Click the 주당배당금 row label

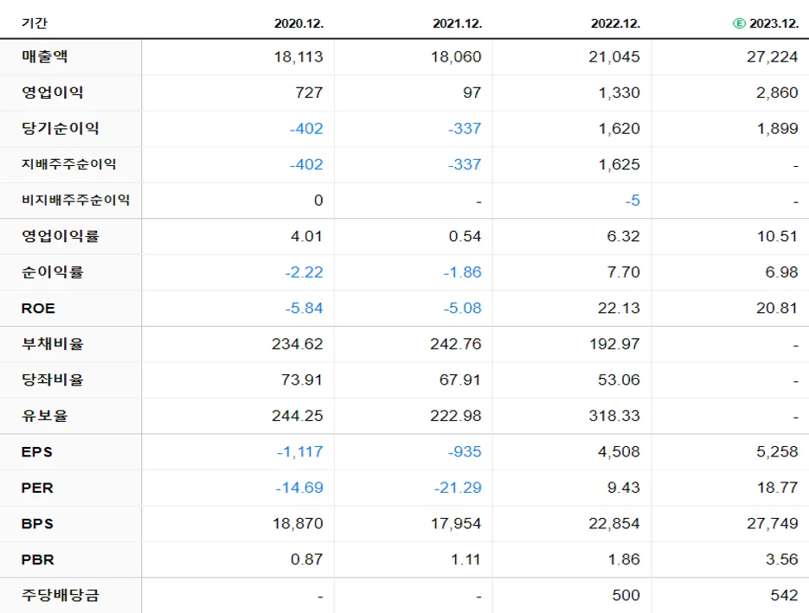click(x=60, y=596)
